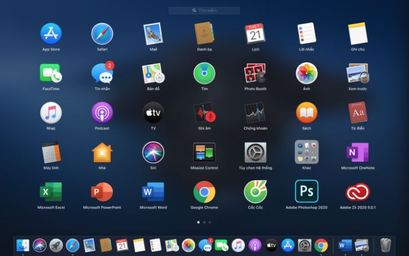The image size is (409, 256).
Task: Open Tin nhắn messages app in grid
Action: click(103, 73)
